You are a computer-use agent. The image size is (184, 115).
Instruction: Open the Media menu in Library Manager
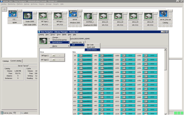[64, 35]
